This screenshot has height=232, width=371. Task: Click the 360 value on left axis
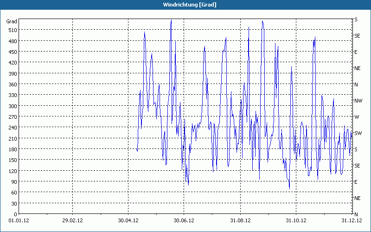coord(13,84)
